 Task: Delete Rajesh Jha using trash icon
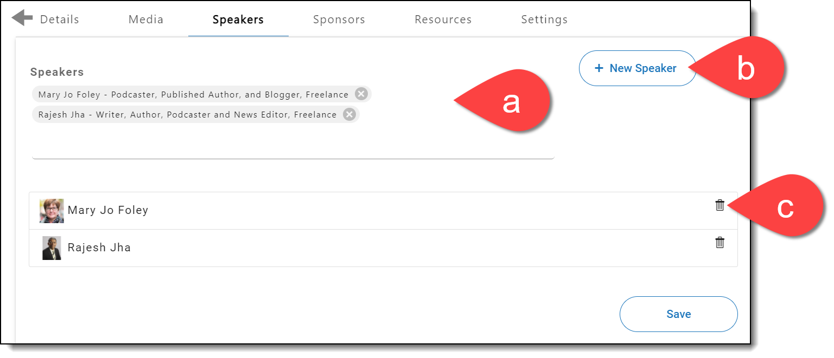pyautogui.click(x=720, y=243)
